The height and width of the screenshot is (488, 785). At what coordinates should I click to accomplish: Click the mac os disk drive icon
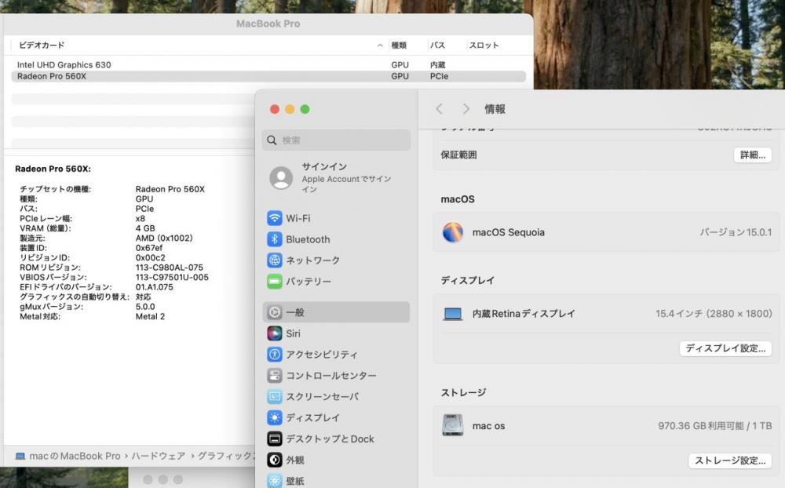pos(453,425)
